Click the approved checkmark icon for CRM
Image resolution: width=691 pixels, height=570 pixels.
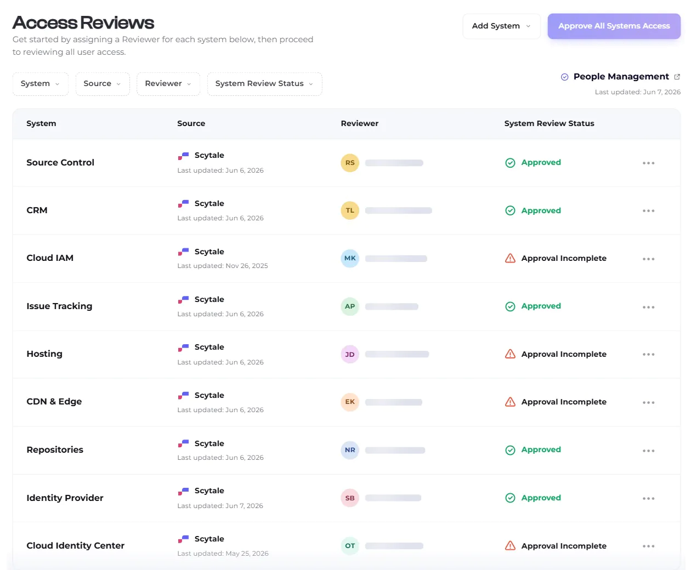510,210
